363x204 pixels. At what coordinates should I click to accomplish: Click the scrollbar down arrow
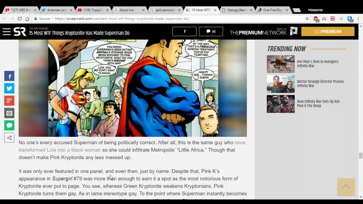[x=360, y=197]
